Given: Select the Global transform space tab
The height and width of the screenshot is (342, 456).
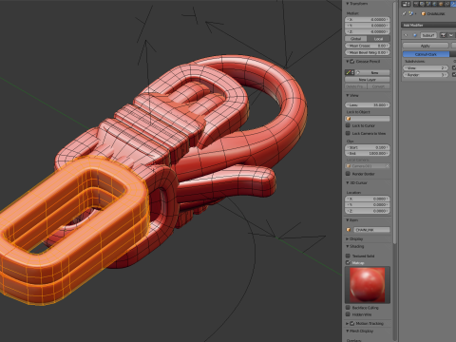Looking at the screenshot, I should click(x=356, y=39).
